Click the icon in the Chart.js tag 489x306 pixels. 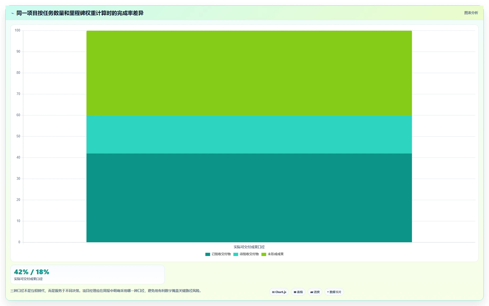tap(273, 292)
